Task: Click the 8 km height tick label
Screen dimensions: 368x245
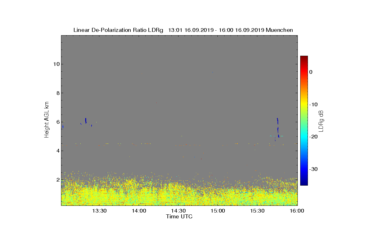Action: (57, 93)
